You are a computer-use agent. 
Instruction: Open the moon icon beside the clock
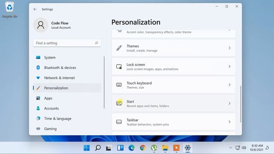267,148
